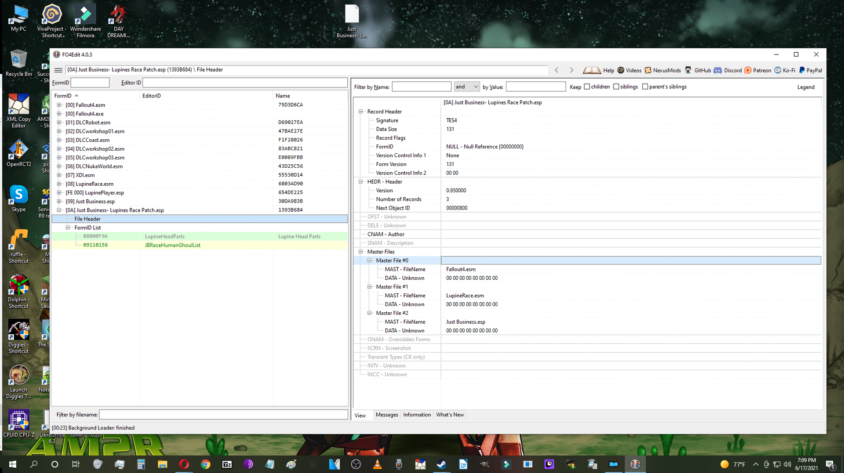Open Chrome from the taskbar
Image resolution: width=844 pixels, height=473 pixels.
[205, 464]
